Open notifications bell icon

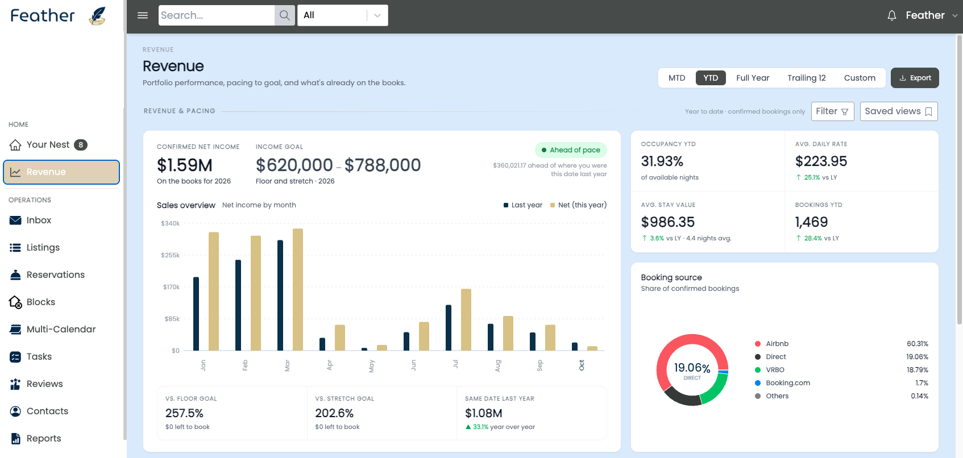(892, 15)
